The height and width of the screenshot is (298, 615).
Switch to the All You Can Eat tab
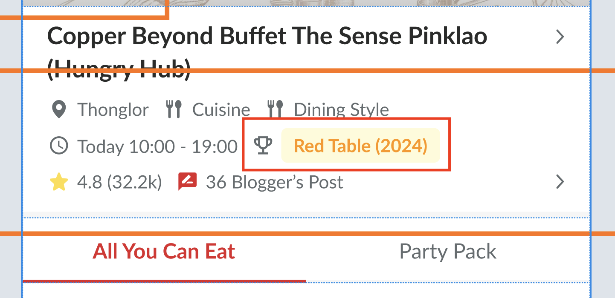click(164, 252)
